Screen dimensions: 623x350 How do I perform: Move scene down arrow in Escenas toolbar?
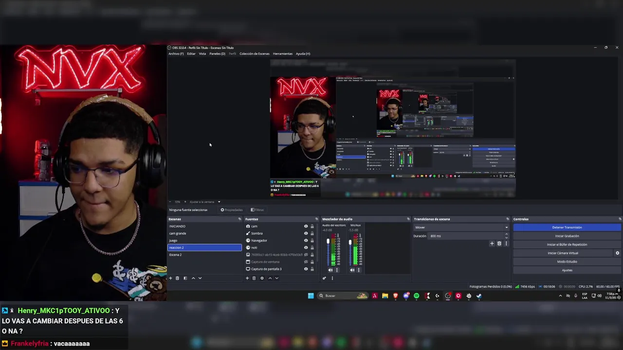tap(200, 278)
